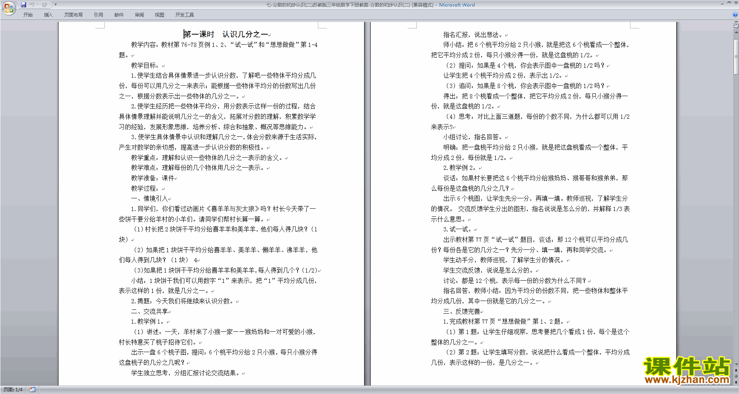This screenshot has height=394, width=739.
Task: Click the line 学生独立思考，分组汇报讨论交流结果。
Action: click(x=186, y=373)
